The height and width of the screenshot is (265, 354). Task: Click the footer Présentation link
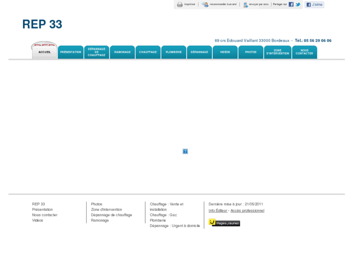point(42,210)
